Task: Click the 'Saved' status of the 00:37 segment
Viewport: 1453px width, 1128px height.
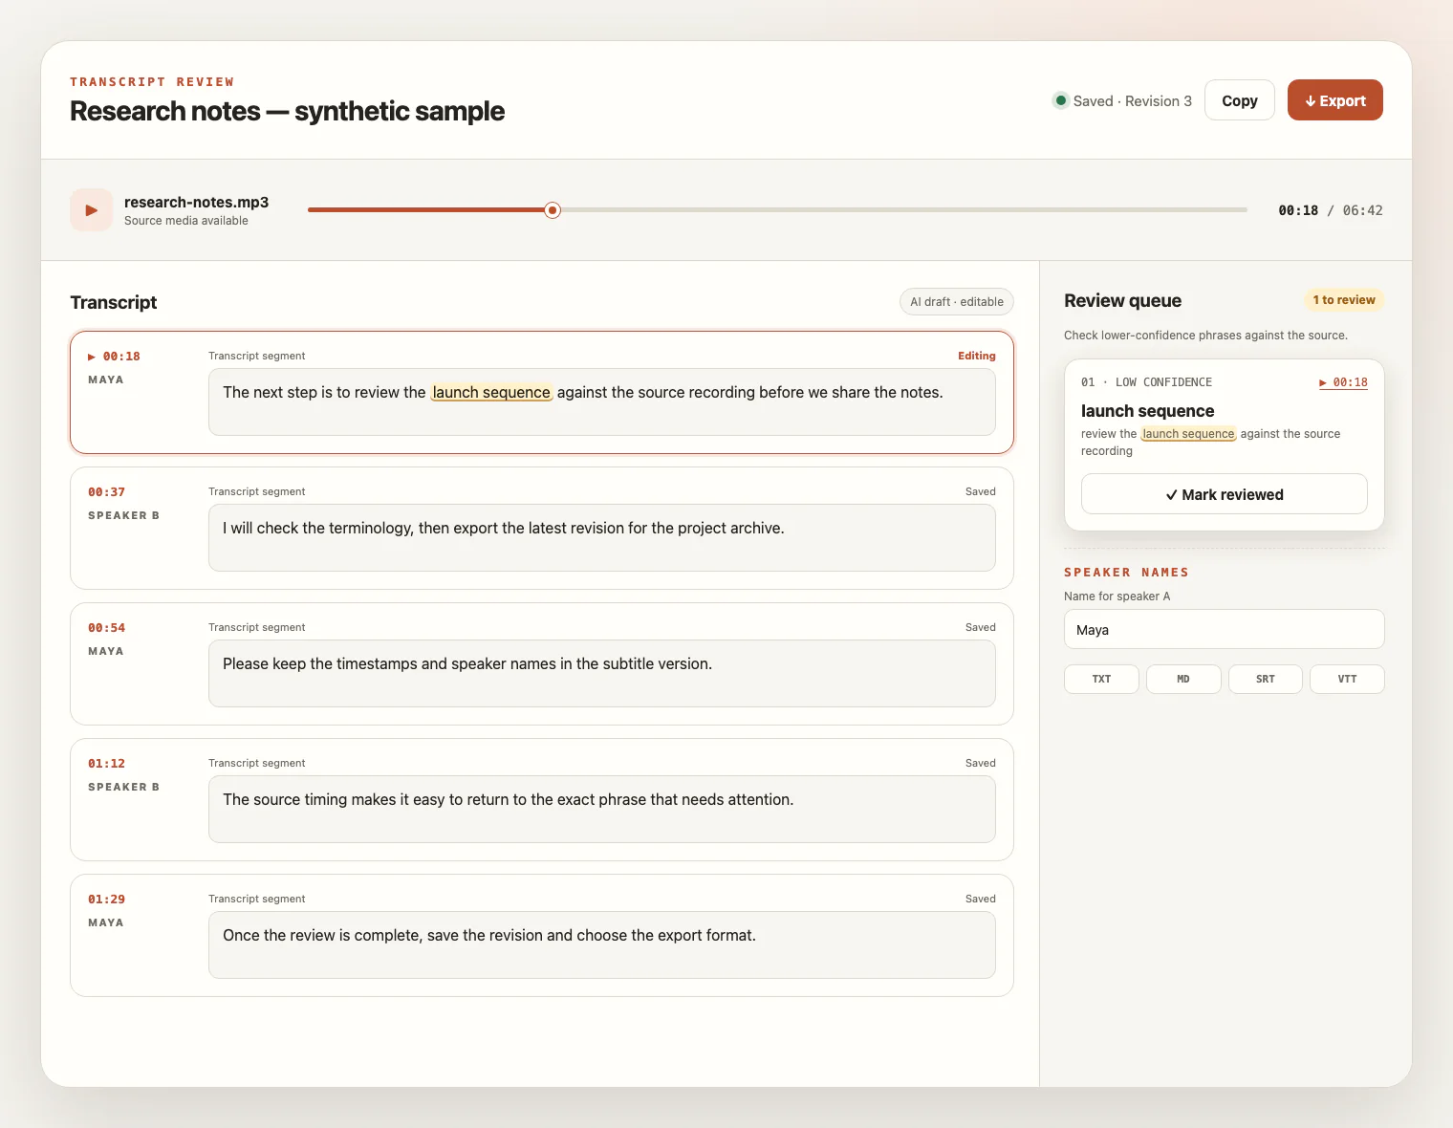Action: point(981,491)
